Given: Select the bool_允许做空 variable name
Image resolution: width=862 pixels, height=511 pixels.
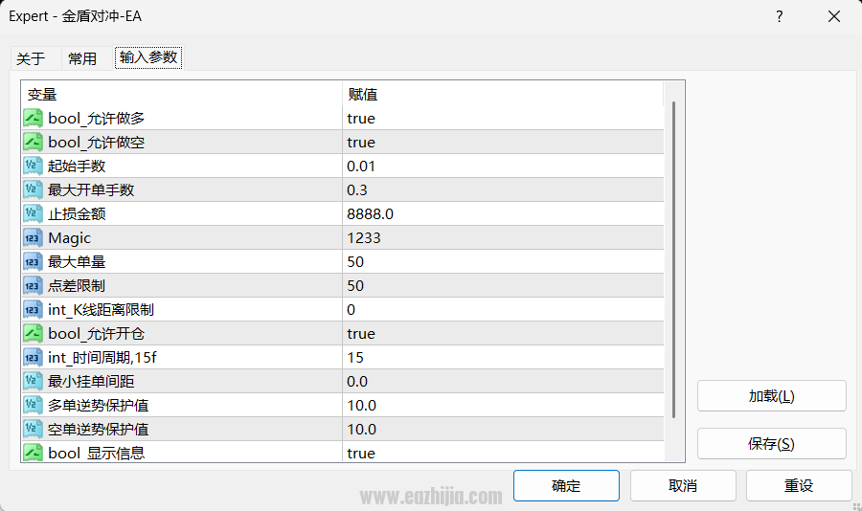Looking at the screenshot, I should pos(96,143).
